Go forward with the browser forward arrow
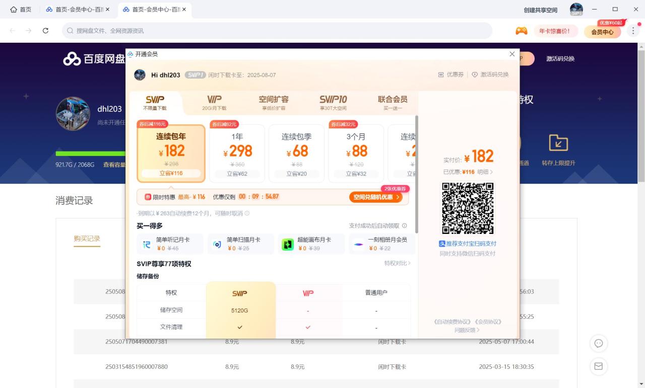Viewport: 645px width, 388px height. (x=29, y=31)
